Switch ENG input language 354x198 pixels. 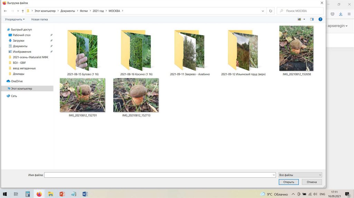click(x=323, y=194)
